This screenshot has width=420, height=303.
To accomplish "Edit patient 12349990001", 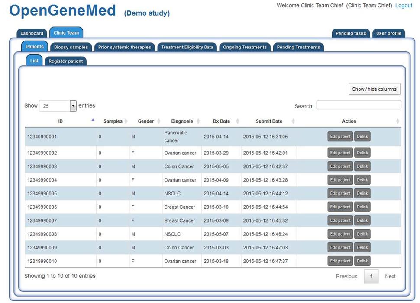I will click(x=340, y=137).
